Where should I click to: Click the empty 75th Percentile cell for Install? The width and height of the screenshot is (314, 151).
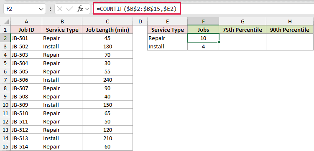(x=243, y=46)
